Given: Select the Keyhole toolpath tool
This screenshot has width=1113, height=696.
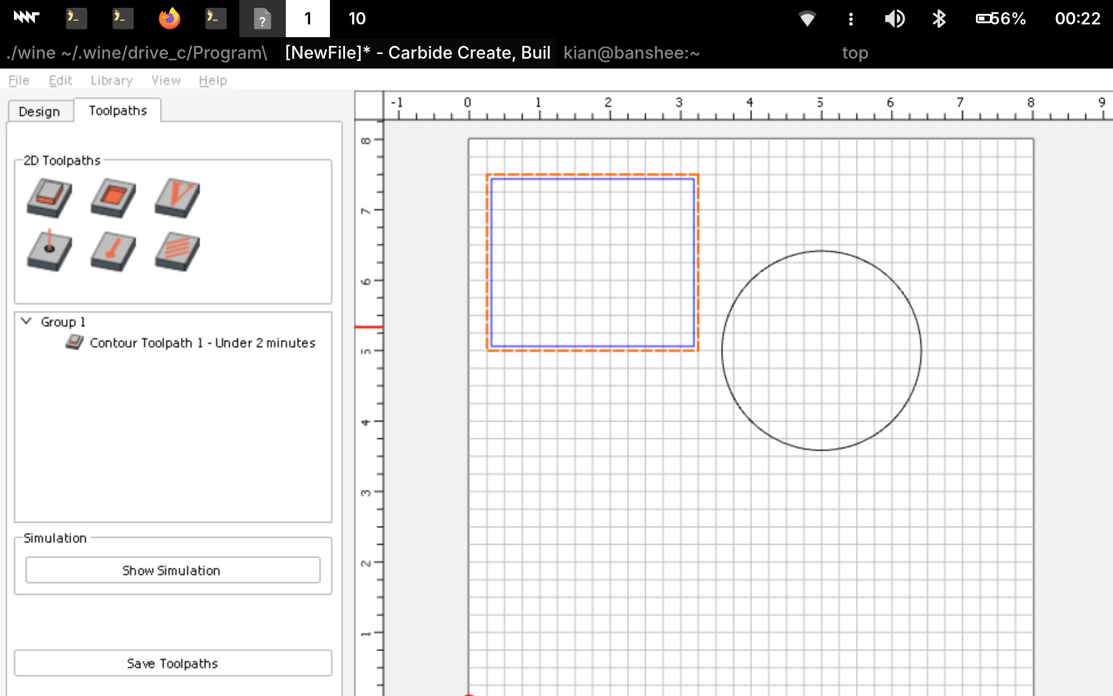Looking at the screenshot, I should [113, 251].
